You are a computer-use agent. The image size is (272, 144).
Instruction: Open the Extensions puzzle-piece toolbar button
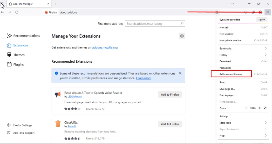pyautogui.click(x=260, y=12)
